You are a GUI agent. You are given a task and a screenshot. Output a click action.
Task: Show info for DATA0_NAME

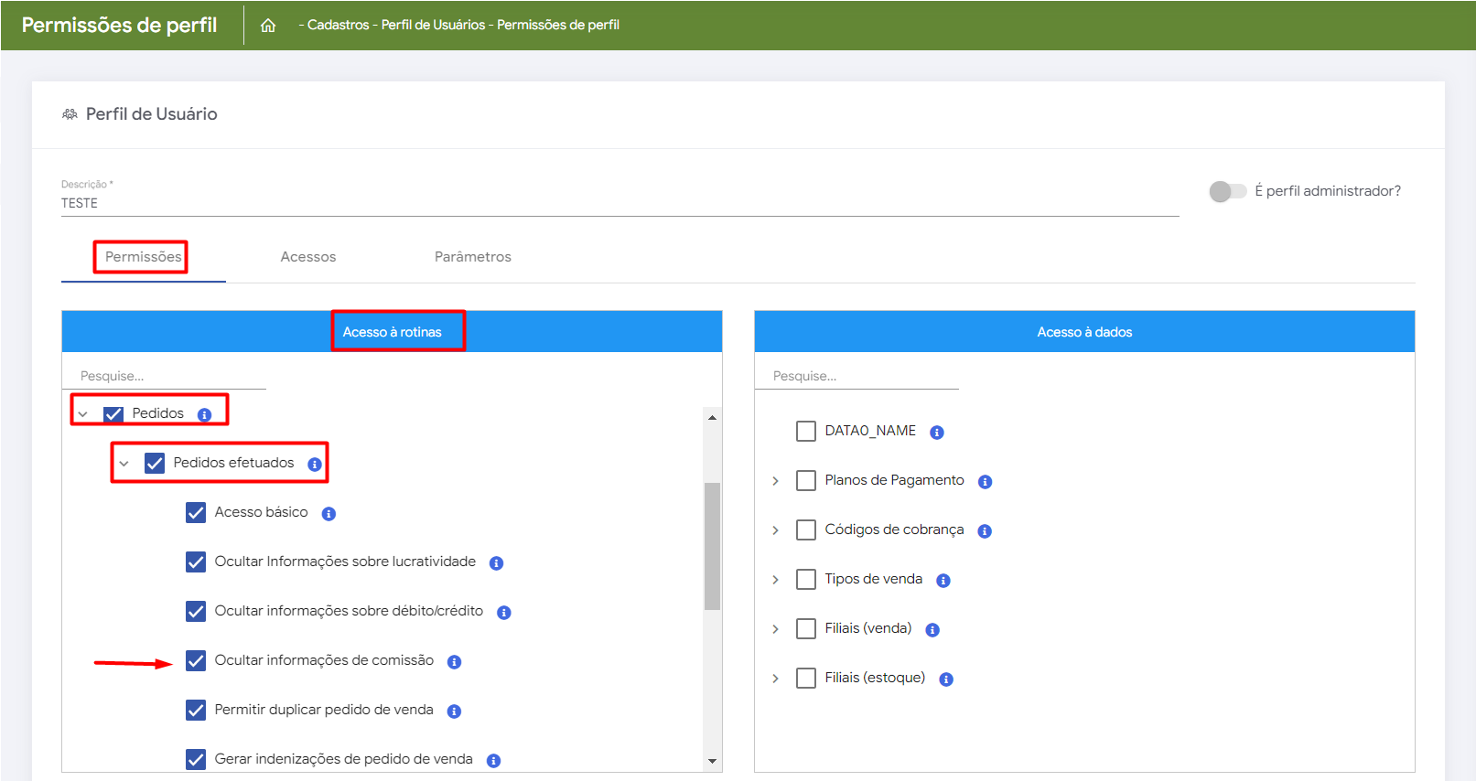937,433
